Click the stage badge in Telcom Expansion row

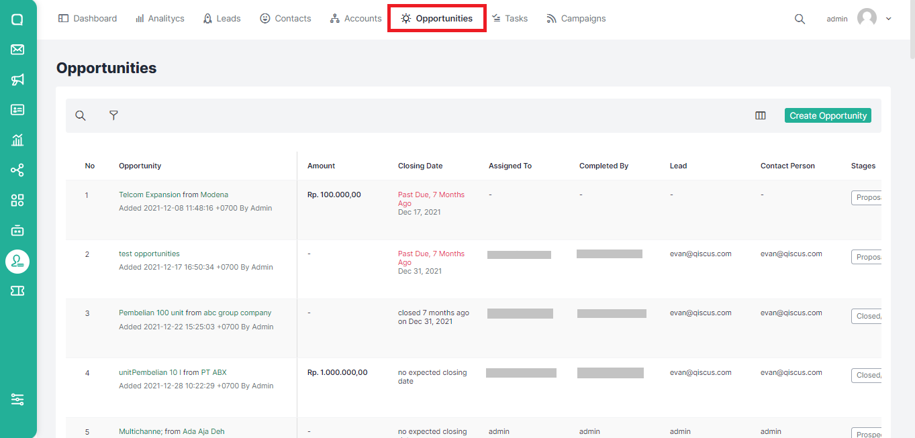pyautogui.click(x=866, y=198)
